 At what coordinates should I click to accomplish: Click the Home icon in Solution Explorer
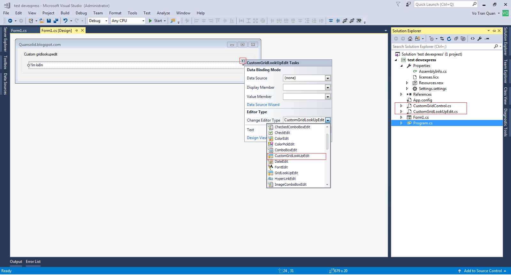(x=410, y=39)
